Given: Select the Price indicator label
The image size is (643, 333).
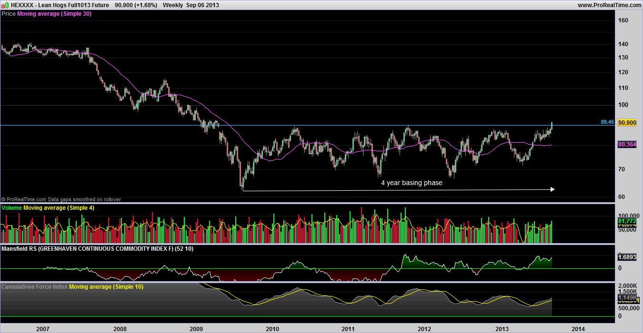Looking at the screenshot, I should pyautogui.click(x=9, y=14).
